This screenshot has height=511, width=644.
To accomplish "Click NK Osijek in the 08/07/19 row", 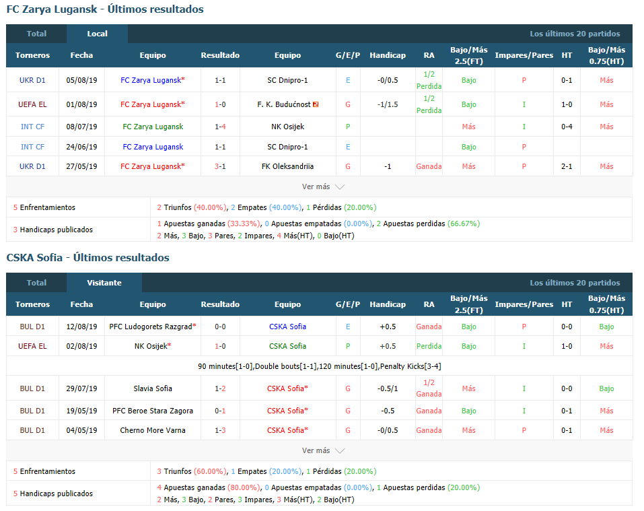I will coord(287,127).
